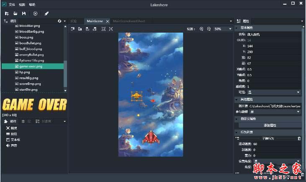Switch to the layers tab with stack icon
Image resolution: width=306 pixels, height=182 pixels.
26,121
